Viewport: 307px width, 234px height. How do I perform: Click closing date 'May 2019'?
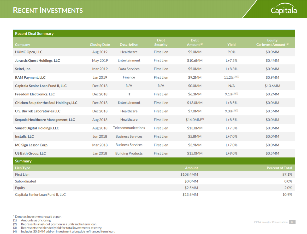[x=100, y=61]
